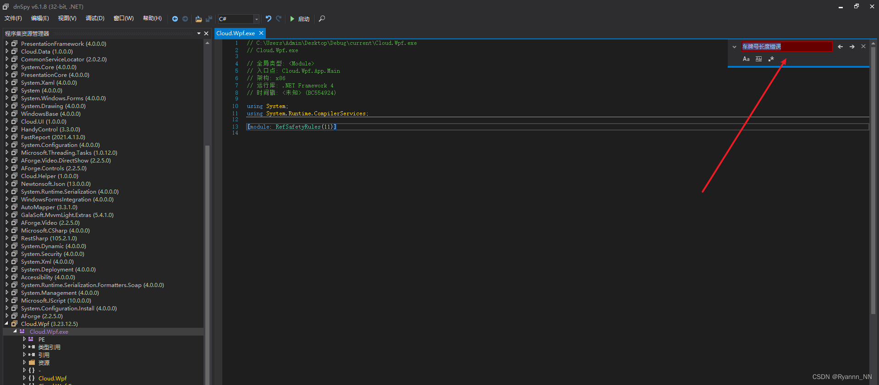Screen dimensions: 879x385
Task: Click assembly icon next to Newtonsoft.Json
Action: pos(14,184)
